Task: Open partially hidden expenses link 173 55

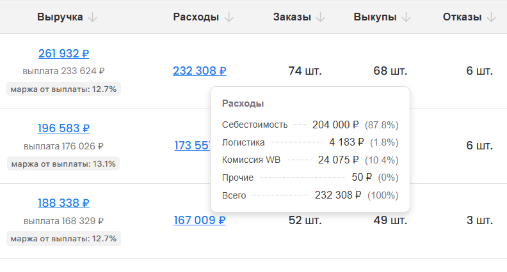Action: (193, 146)
